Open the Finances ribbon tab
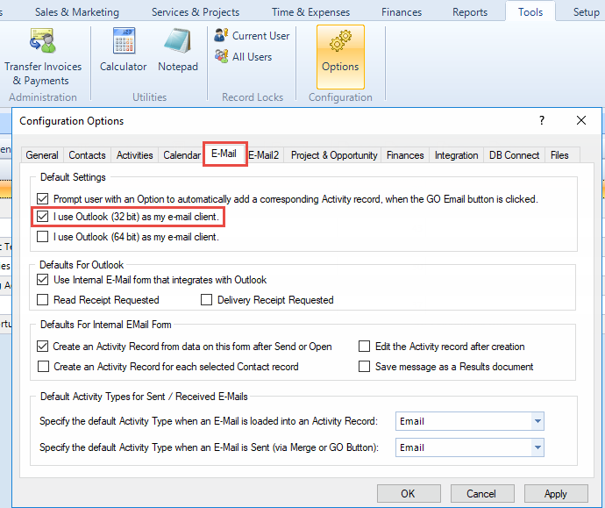605x508 pixels. click(x=402, y=12)
